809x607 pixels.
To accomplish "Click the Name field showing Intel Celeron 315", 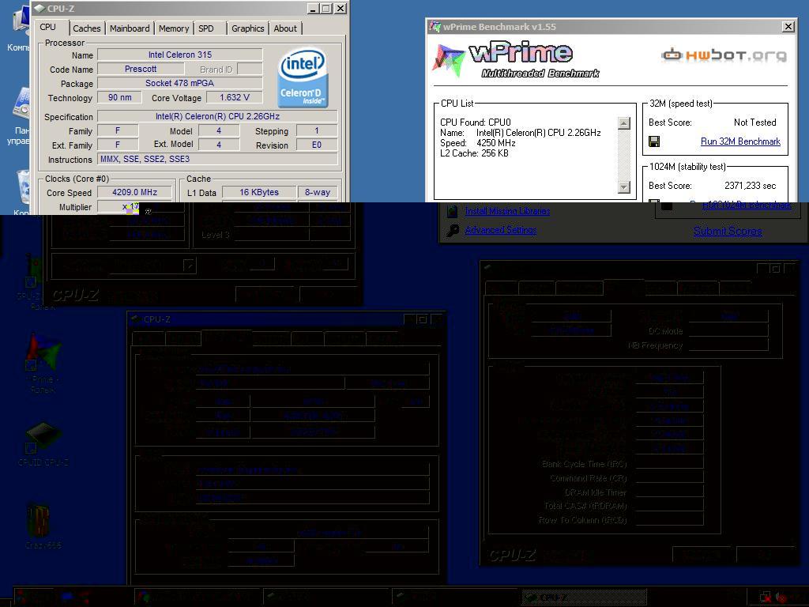I will pyautogui.click(x=180, y=55).
